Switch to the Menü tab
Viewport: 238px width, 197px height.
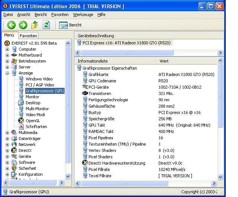coord(9,35)
